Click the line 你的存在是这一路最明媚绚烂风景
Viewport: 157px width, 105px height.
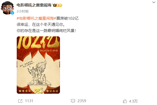[47, 31]
